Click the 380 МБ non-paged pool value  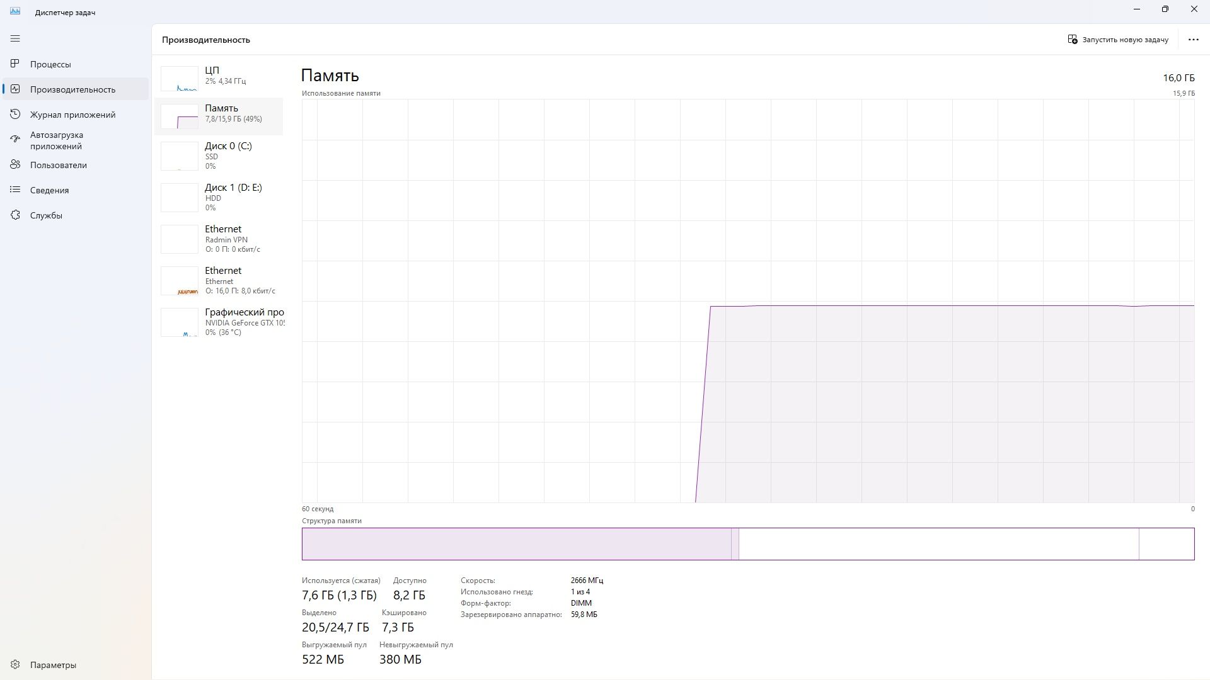pos(400,659)
